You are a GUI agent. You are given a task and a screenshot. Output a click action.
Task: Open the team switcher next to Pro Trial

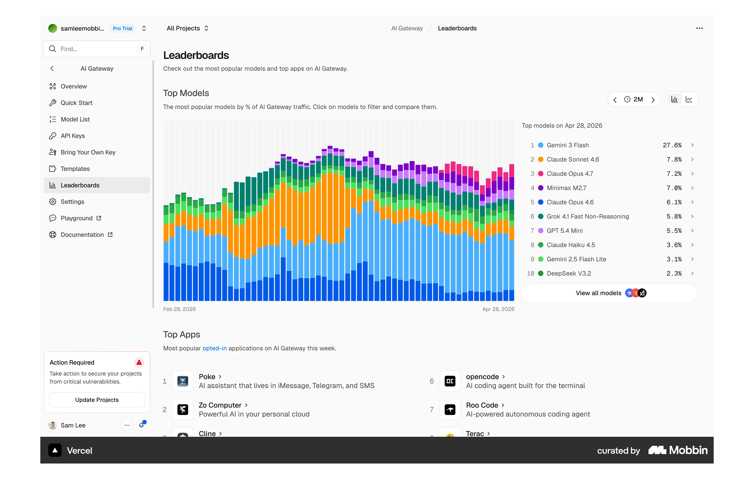pyautogui.click(x=144, y=29)
